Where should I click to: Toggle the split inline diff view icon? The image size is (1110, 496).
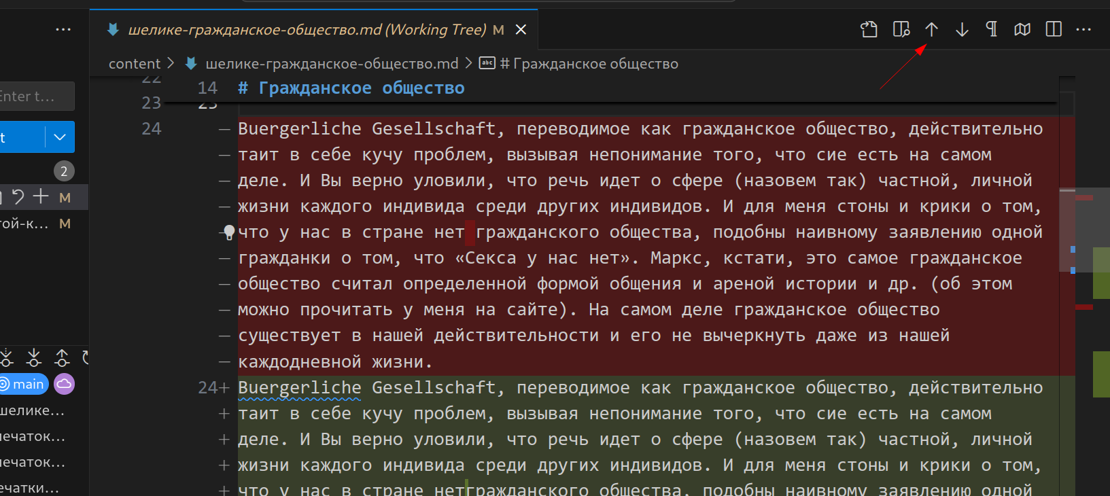click(1054, 29)
